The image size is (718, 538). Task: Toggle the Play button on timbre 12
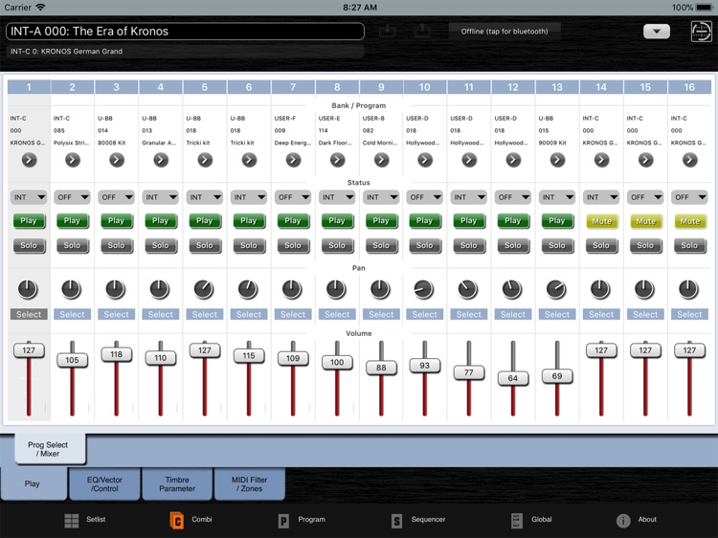pos(513,221)
